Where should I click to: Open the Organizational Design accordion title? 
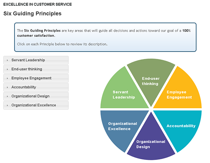click(31, 96)
